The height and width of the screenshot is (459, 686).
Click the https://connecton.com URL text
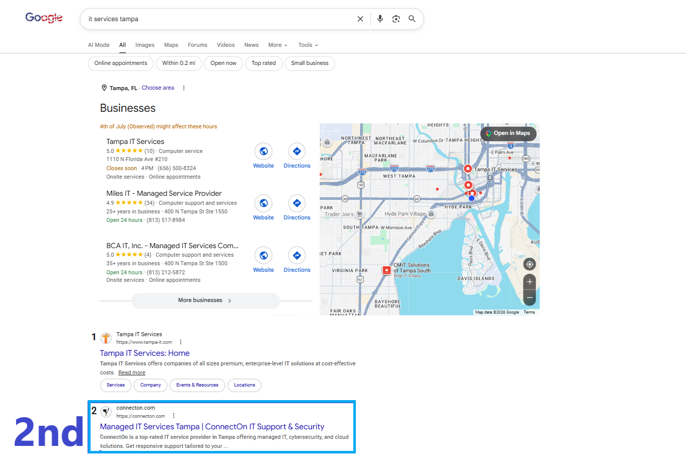(x=140, y=416)
